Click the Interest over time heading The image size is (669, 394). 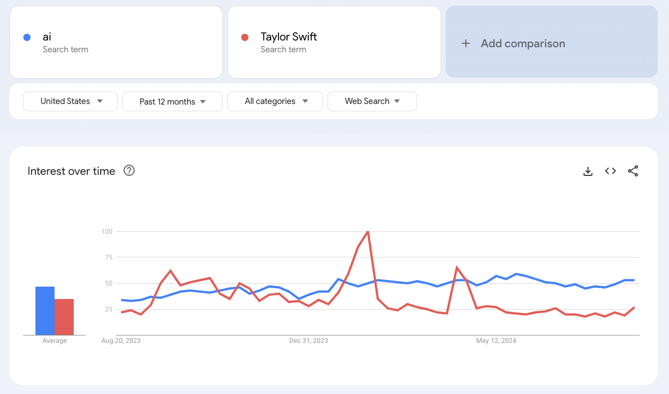click(x=71, y=171)
